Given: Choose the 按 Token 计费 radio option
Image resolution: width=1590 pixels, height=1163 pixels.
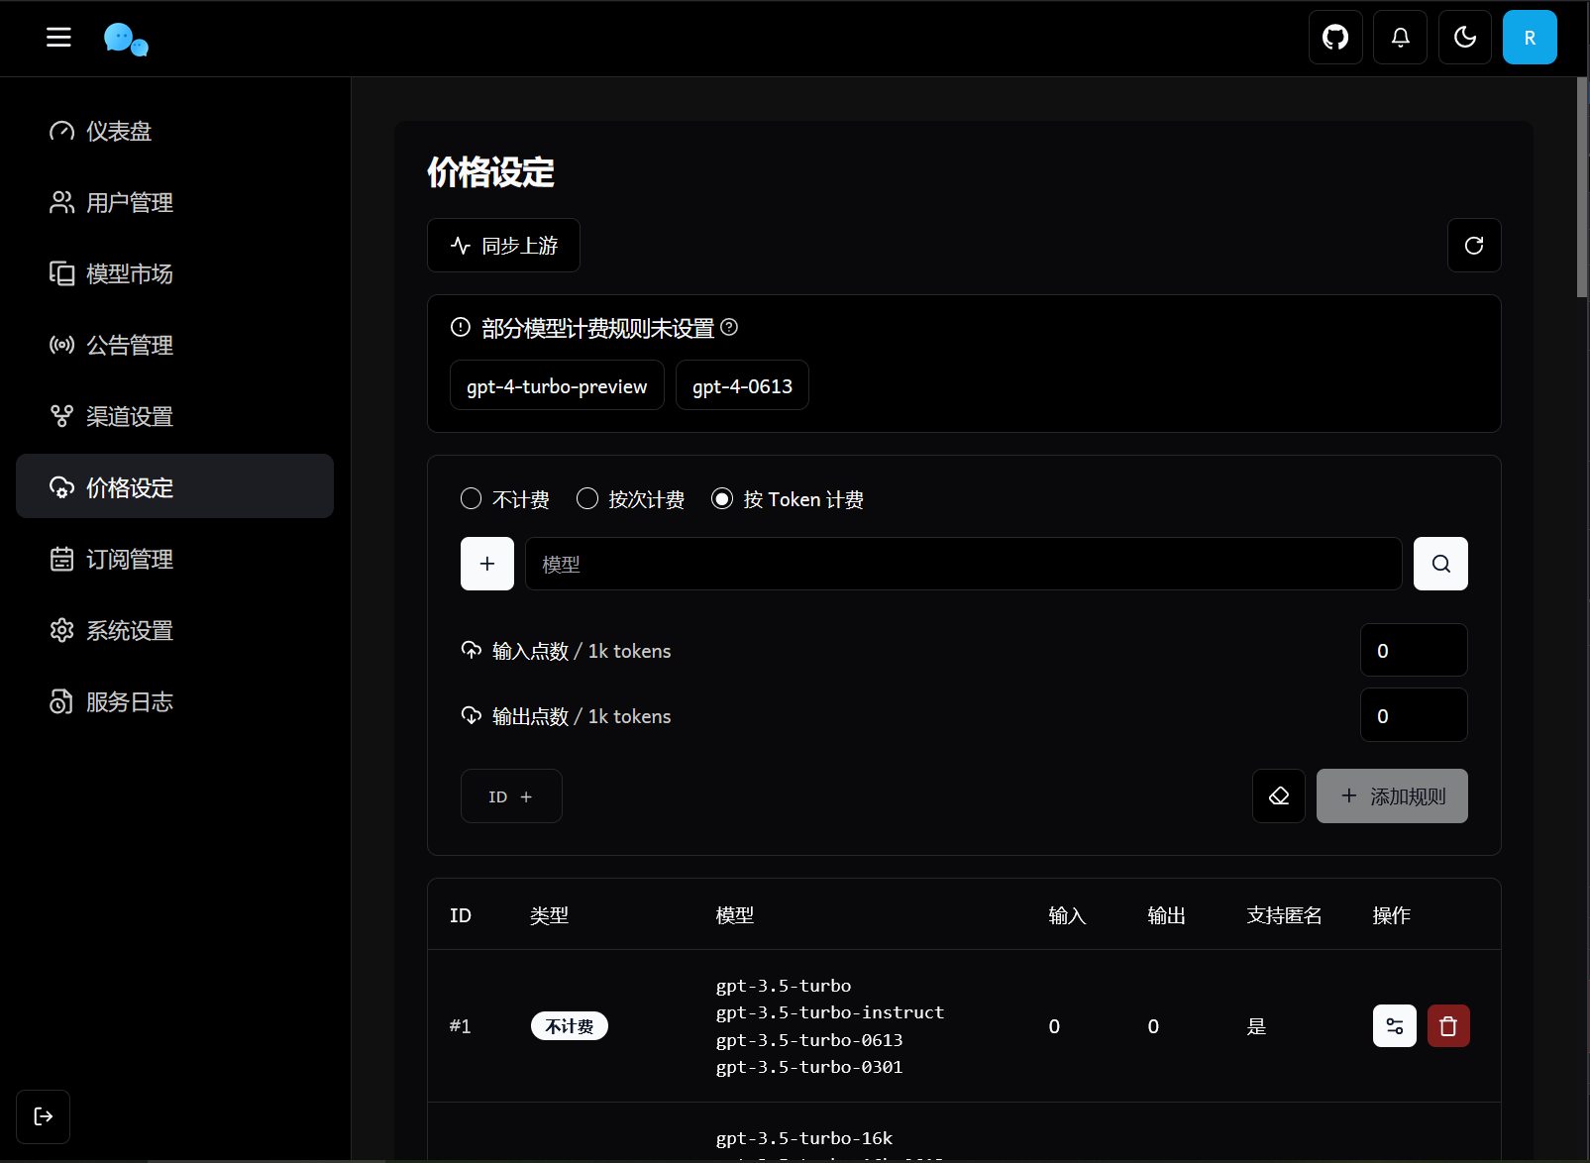Looking at the screenshot, I should 722,498.
